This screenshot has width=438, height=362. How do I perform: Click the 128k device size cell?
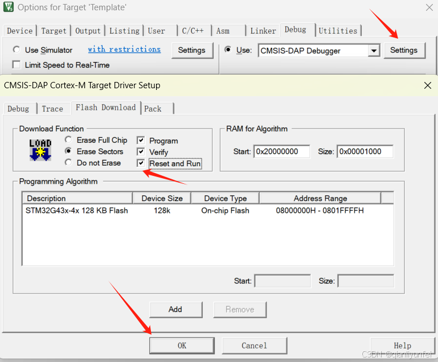pos(162,211)
